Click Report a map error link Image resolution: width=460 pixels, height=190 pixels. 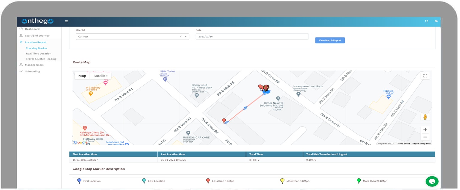coord(421,144)
